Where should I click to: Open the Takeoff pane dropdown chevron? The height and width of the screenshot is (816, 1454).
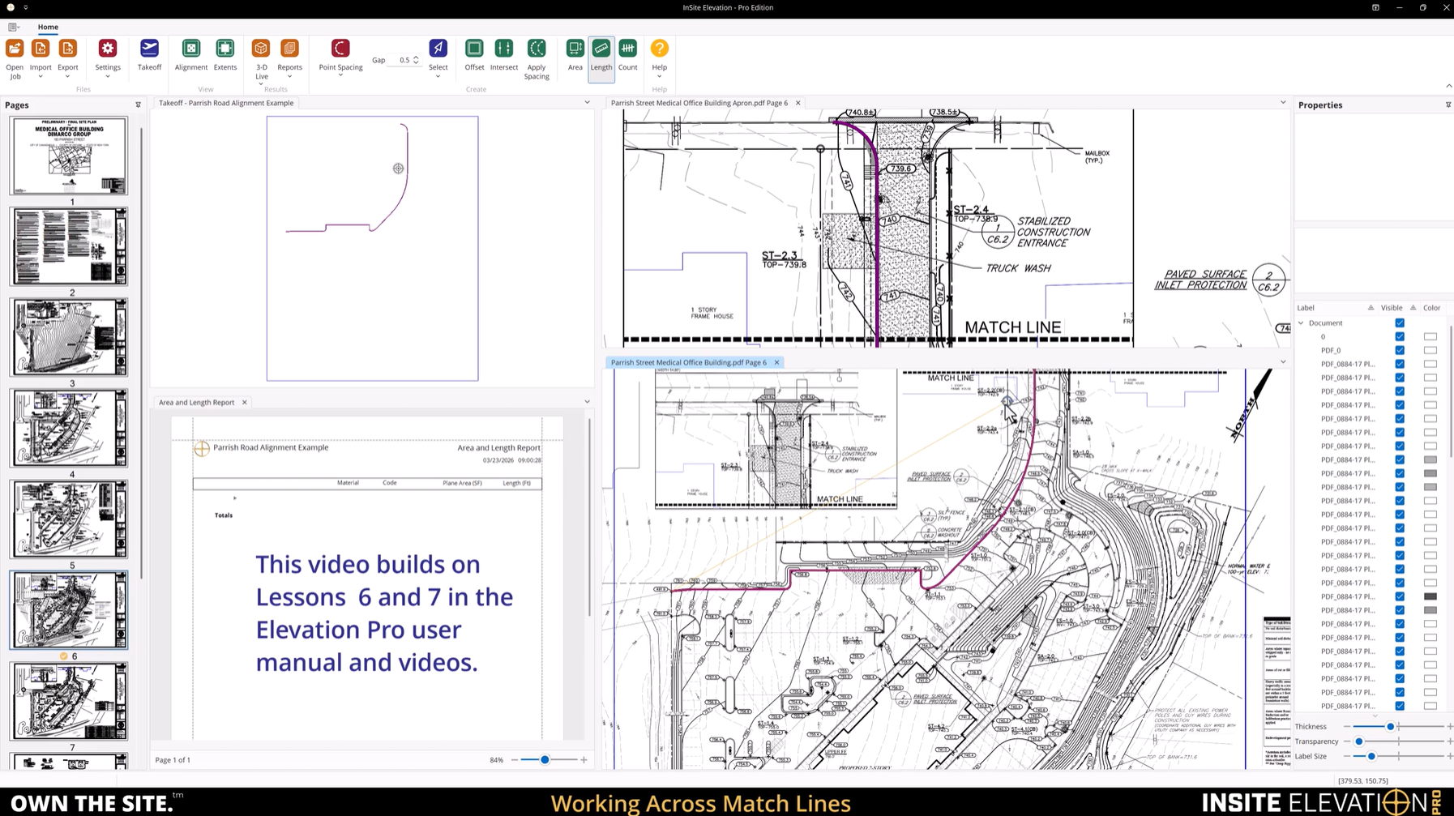(588, 103)
